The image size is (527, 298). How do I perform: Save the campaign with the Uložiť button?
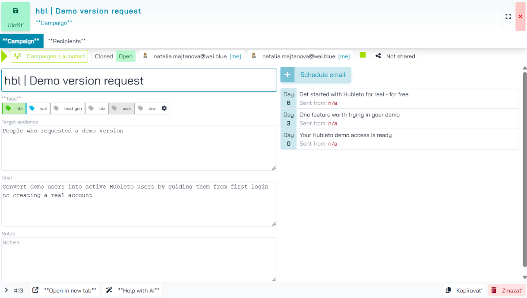16,16
